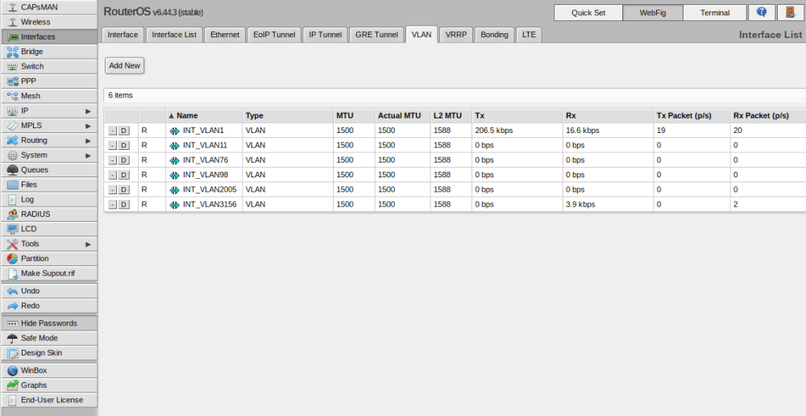
Task: Open the IP Tunnel tab
Action: (x=326, y=35)
